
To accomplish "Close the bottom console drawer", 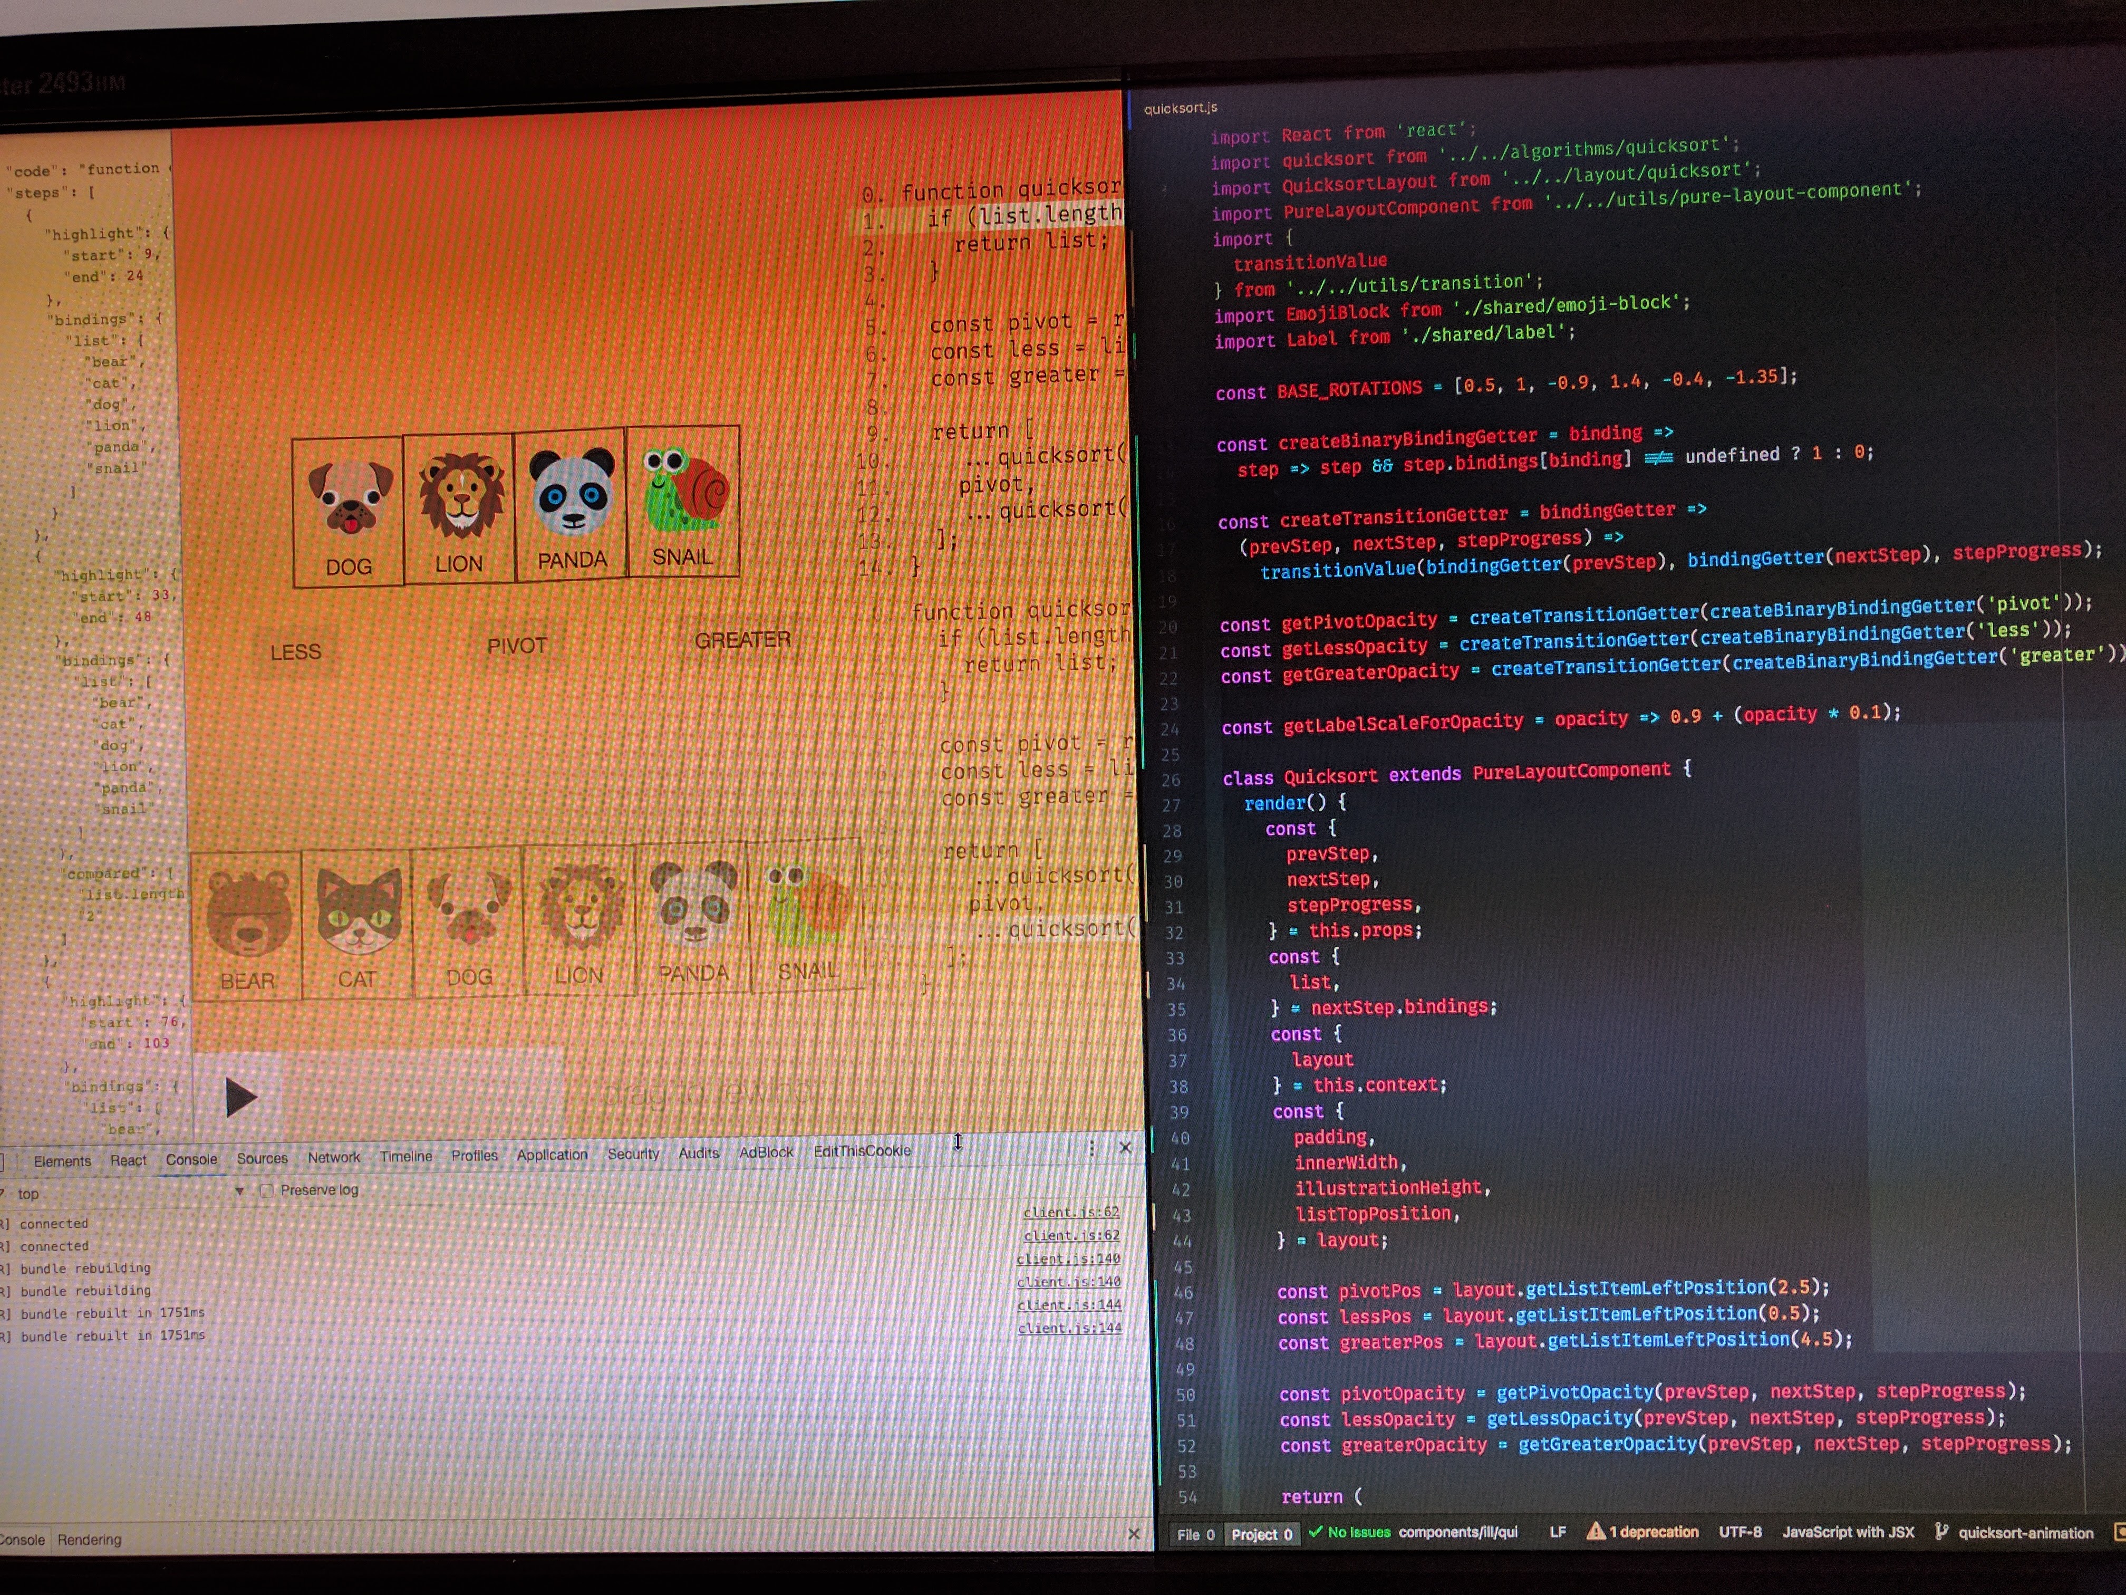I will tap(1133, 1533).
